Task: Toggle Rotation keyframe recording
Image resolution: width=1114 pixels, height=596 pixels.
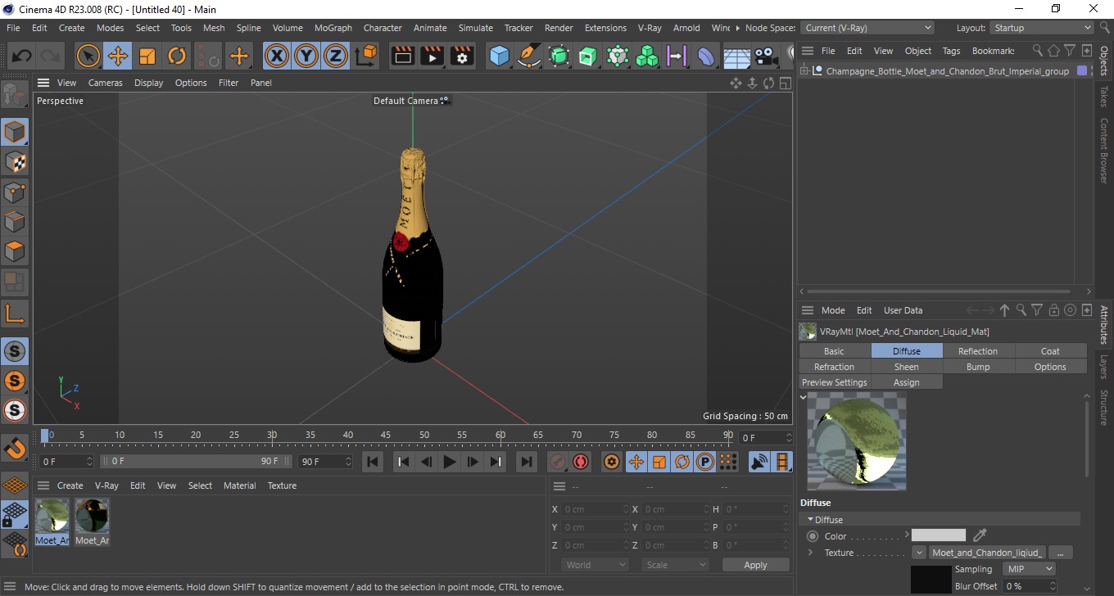Action: pos(682,462)
